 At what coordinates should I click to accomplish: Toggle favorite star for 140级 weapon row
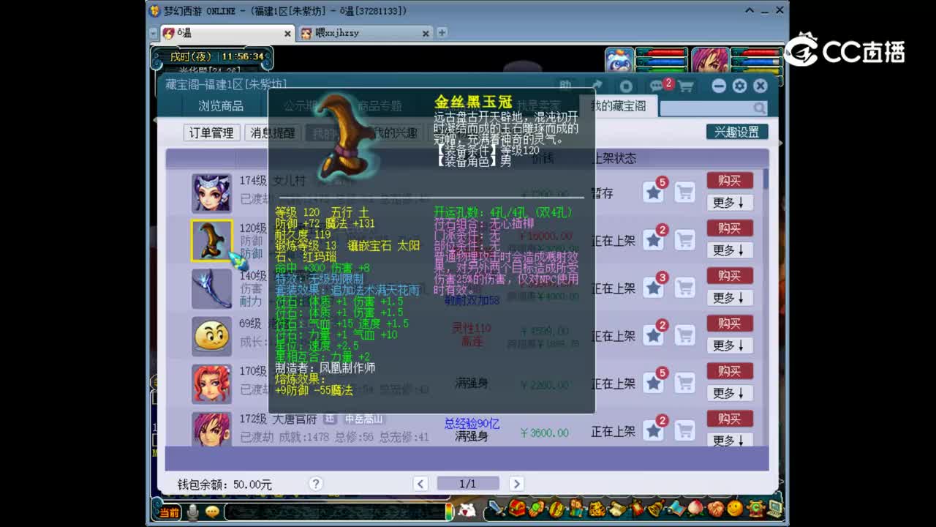click(654, 288)
